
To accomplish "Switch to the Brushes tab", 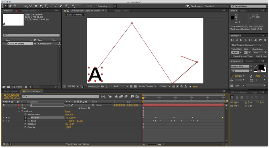I will (x=249, y=61).
